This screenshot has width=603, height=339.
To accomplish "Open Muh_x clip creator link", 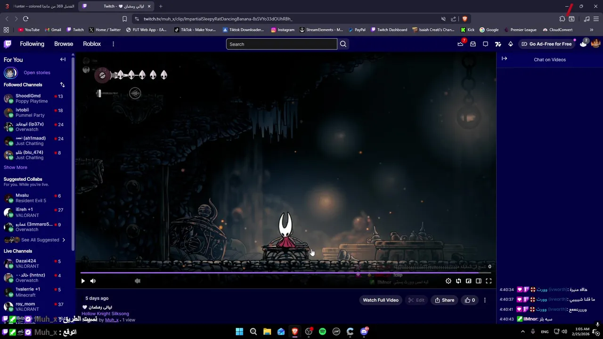I will point(112,320).
